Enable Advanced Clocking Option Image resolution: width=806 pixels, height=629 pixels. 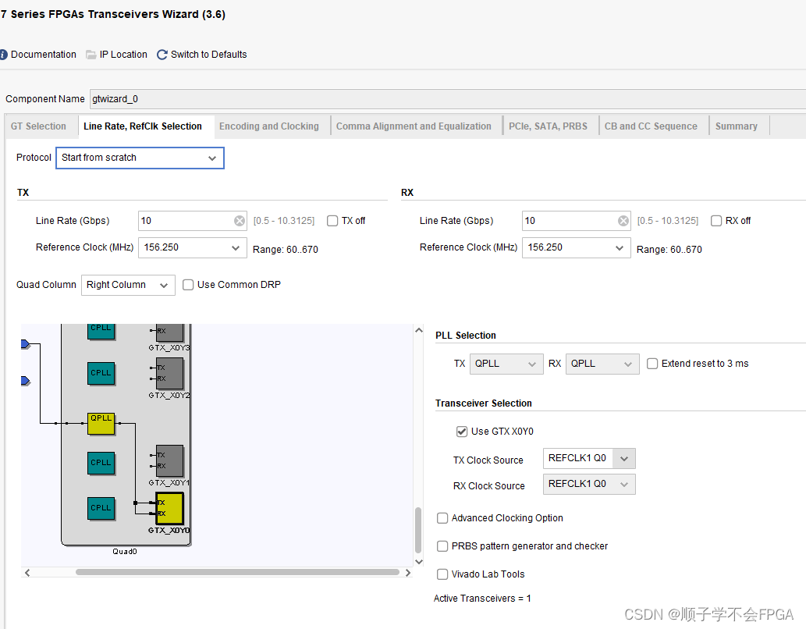coord(442,518)
